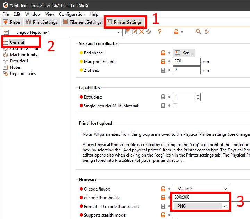
Task: Click the lock icon for Bed shape
Action: (163, 53)
